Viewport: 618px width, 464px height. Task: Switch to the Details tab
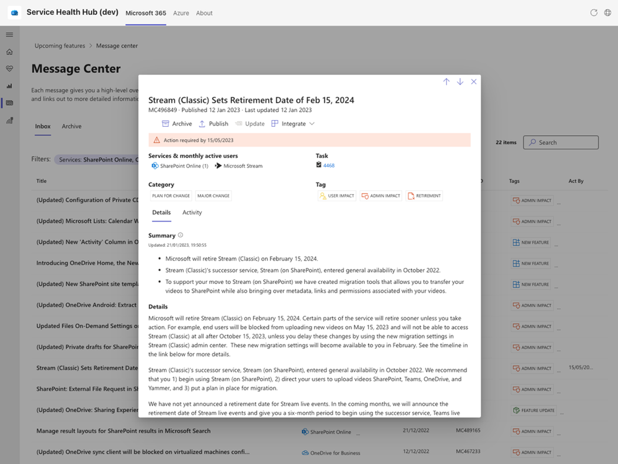(161, 212)
